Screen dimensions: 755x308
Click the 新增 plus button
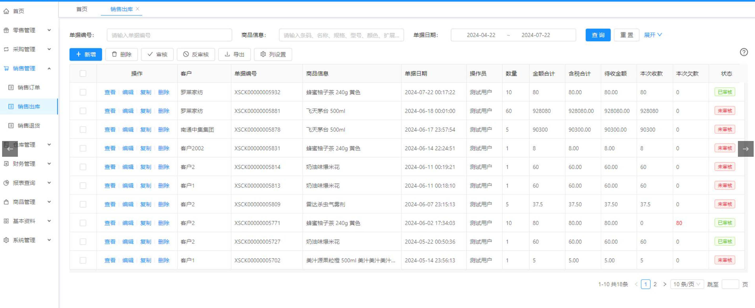click(86, 54)
